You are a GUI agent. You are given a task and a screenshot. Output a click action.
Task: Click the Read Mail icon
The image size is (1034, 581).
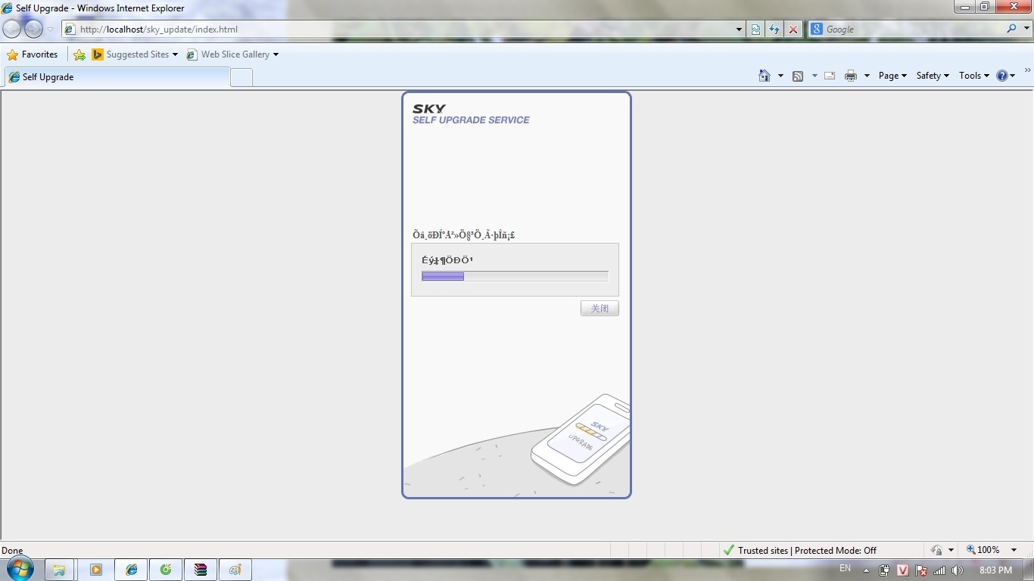click(x=830, y=76)
